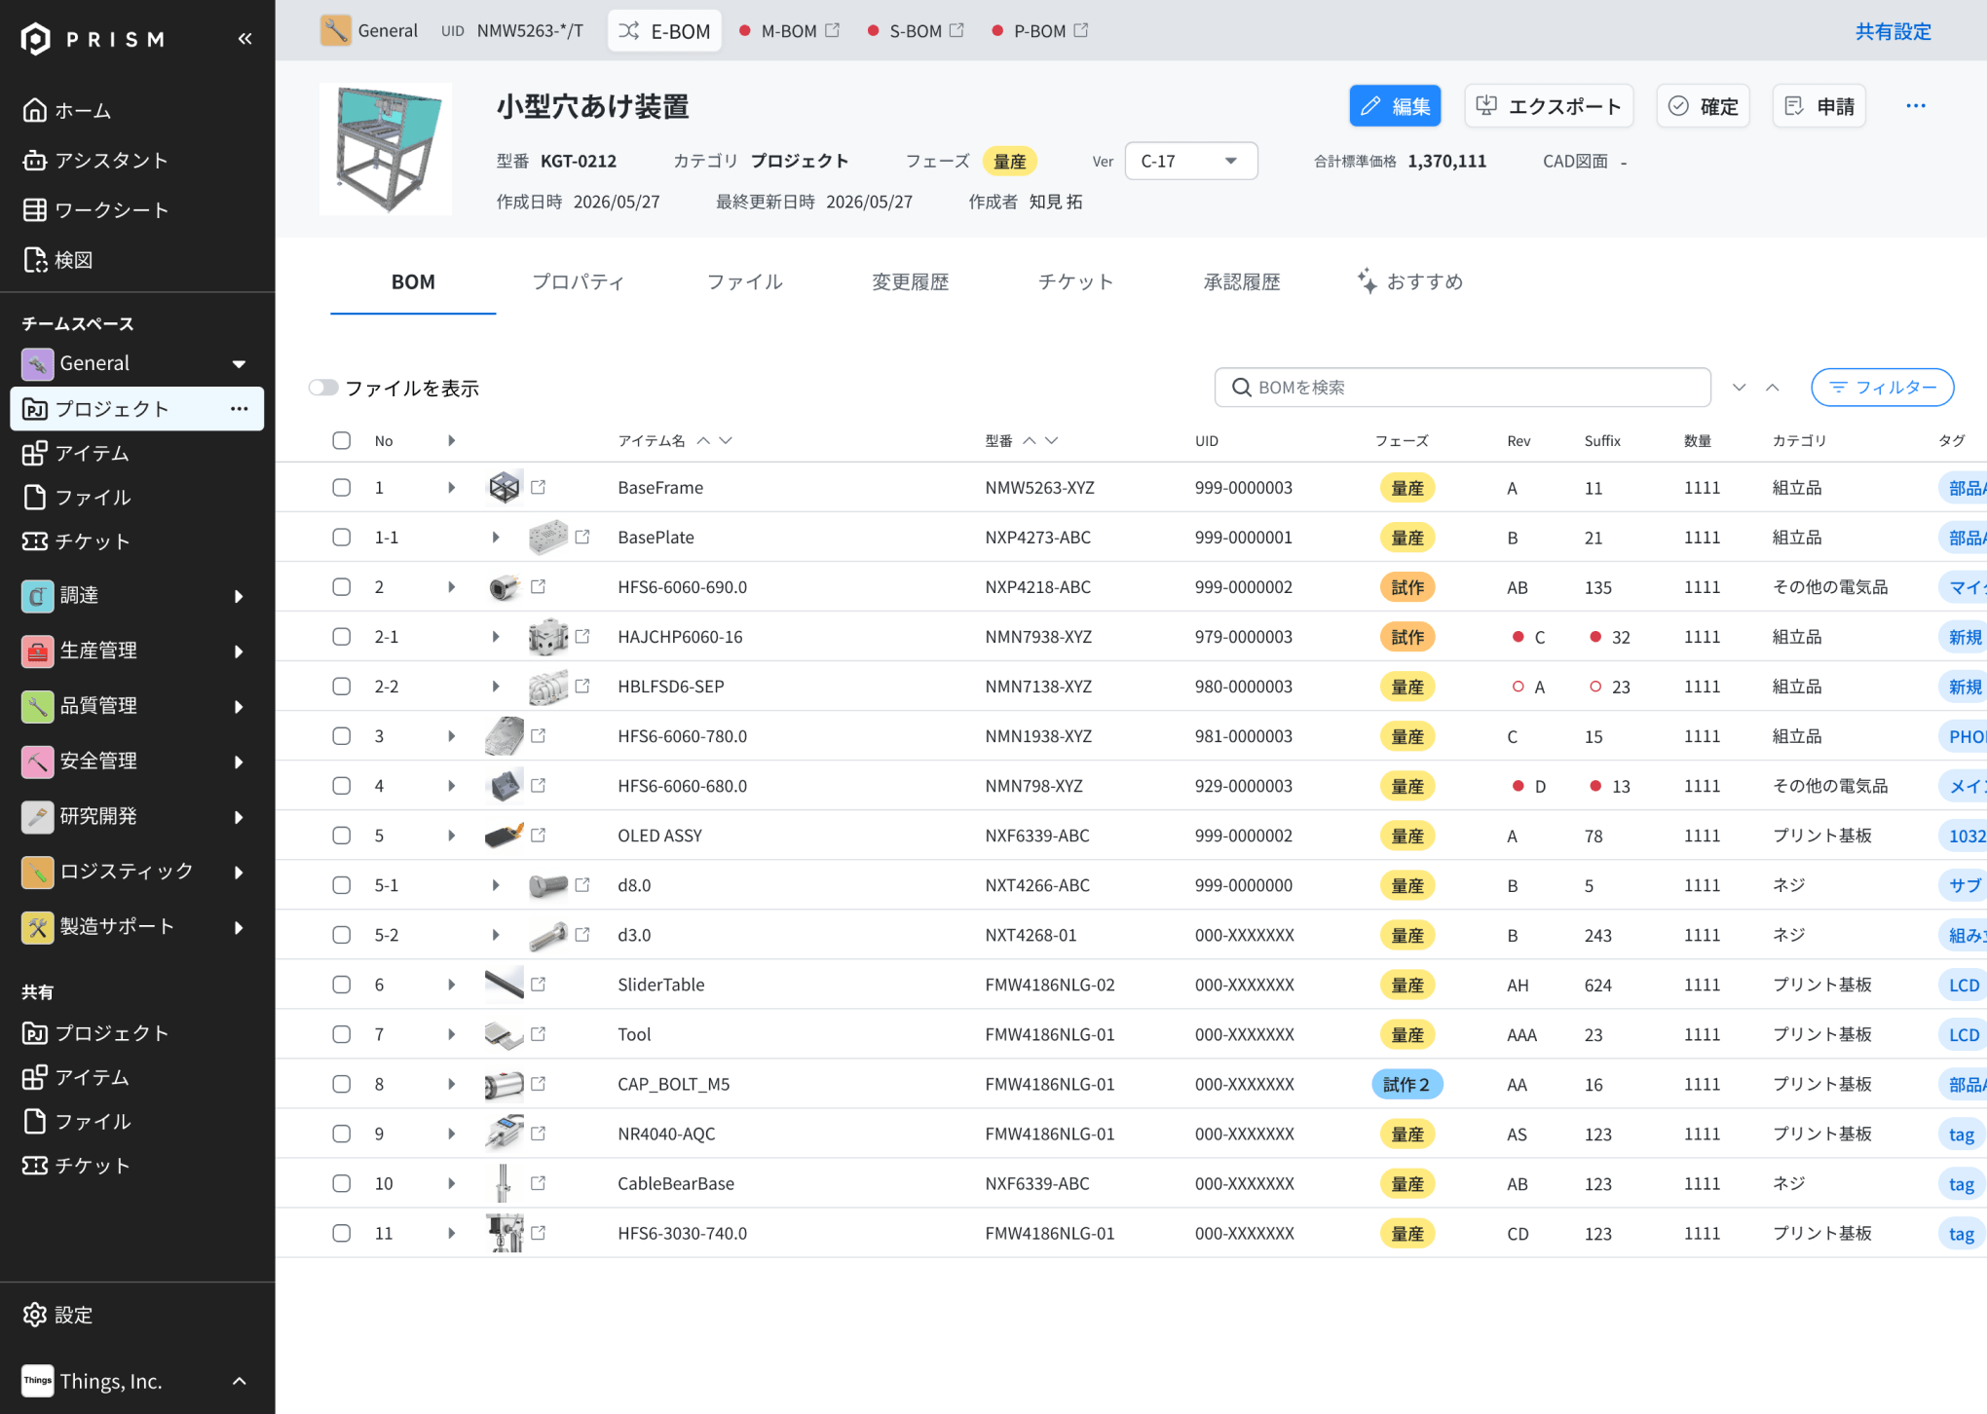Check the HAJCHP6060-16 row checkbox
This screenshot has height=1414, width=1987.
point(342,636)
